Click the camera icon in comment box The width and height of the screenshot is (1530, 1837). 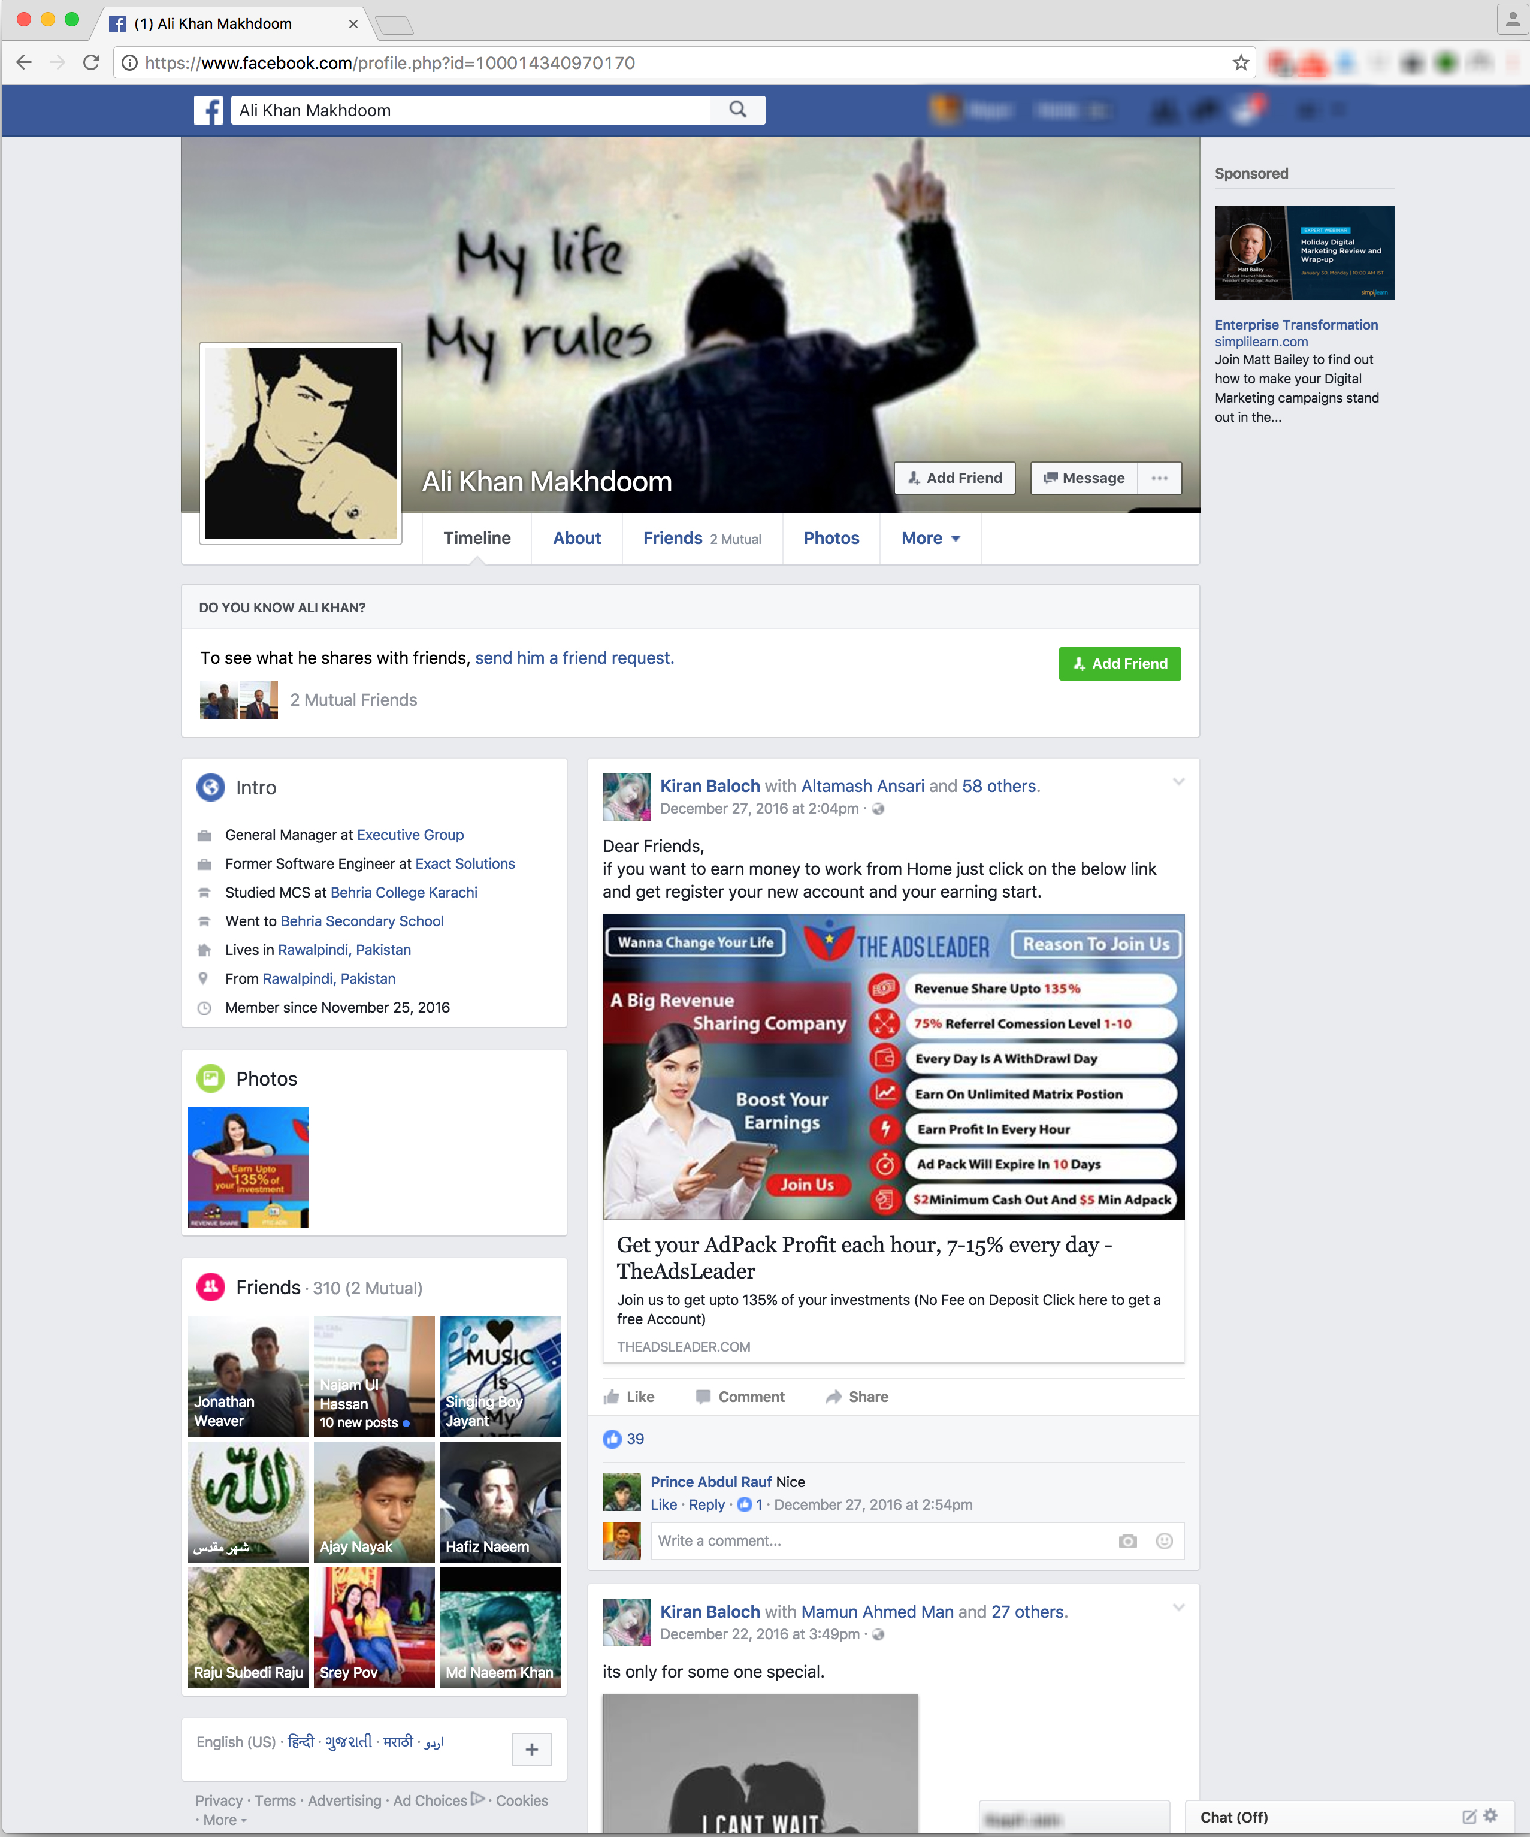tap(1127, 1542)
